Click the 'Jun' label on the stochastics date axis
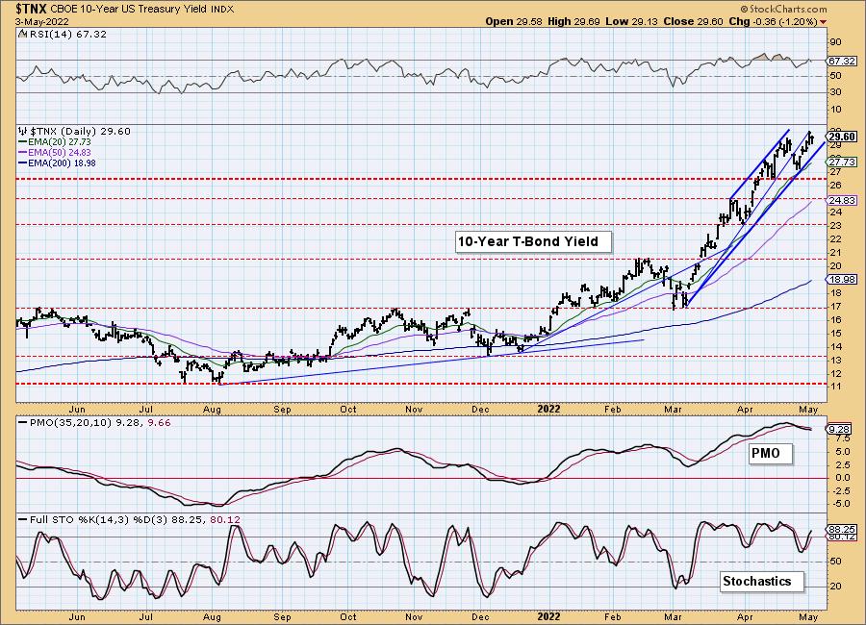The width and height of the screenshot is (866, 625). pyautogui.click(x=77, y=616)
